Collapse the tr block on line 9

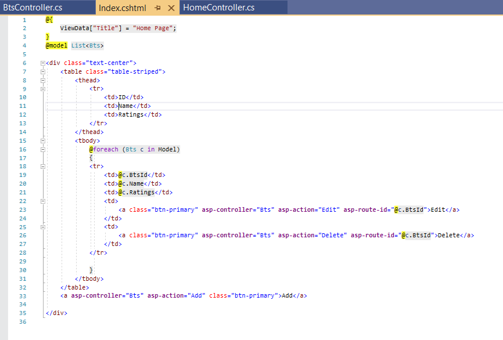click(x=43, y=88)
